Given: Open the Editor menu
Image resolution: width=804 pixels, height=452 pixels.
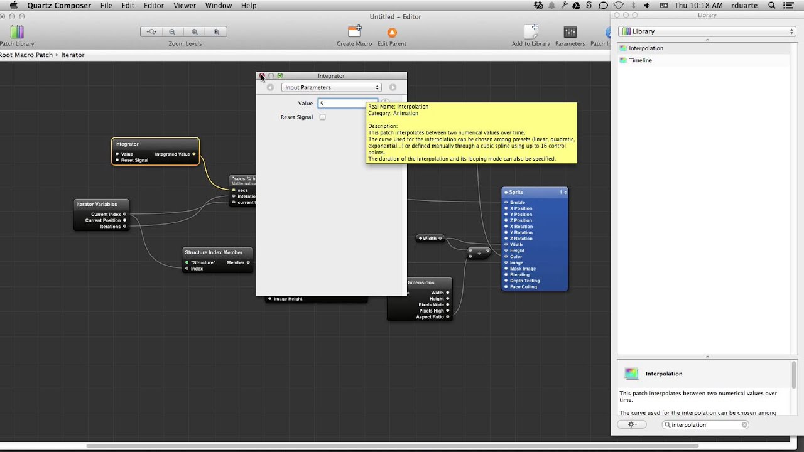Looking at the screenshot, I should [x=154, y=5].
